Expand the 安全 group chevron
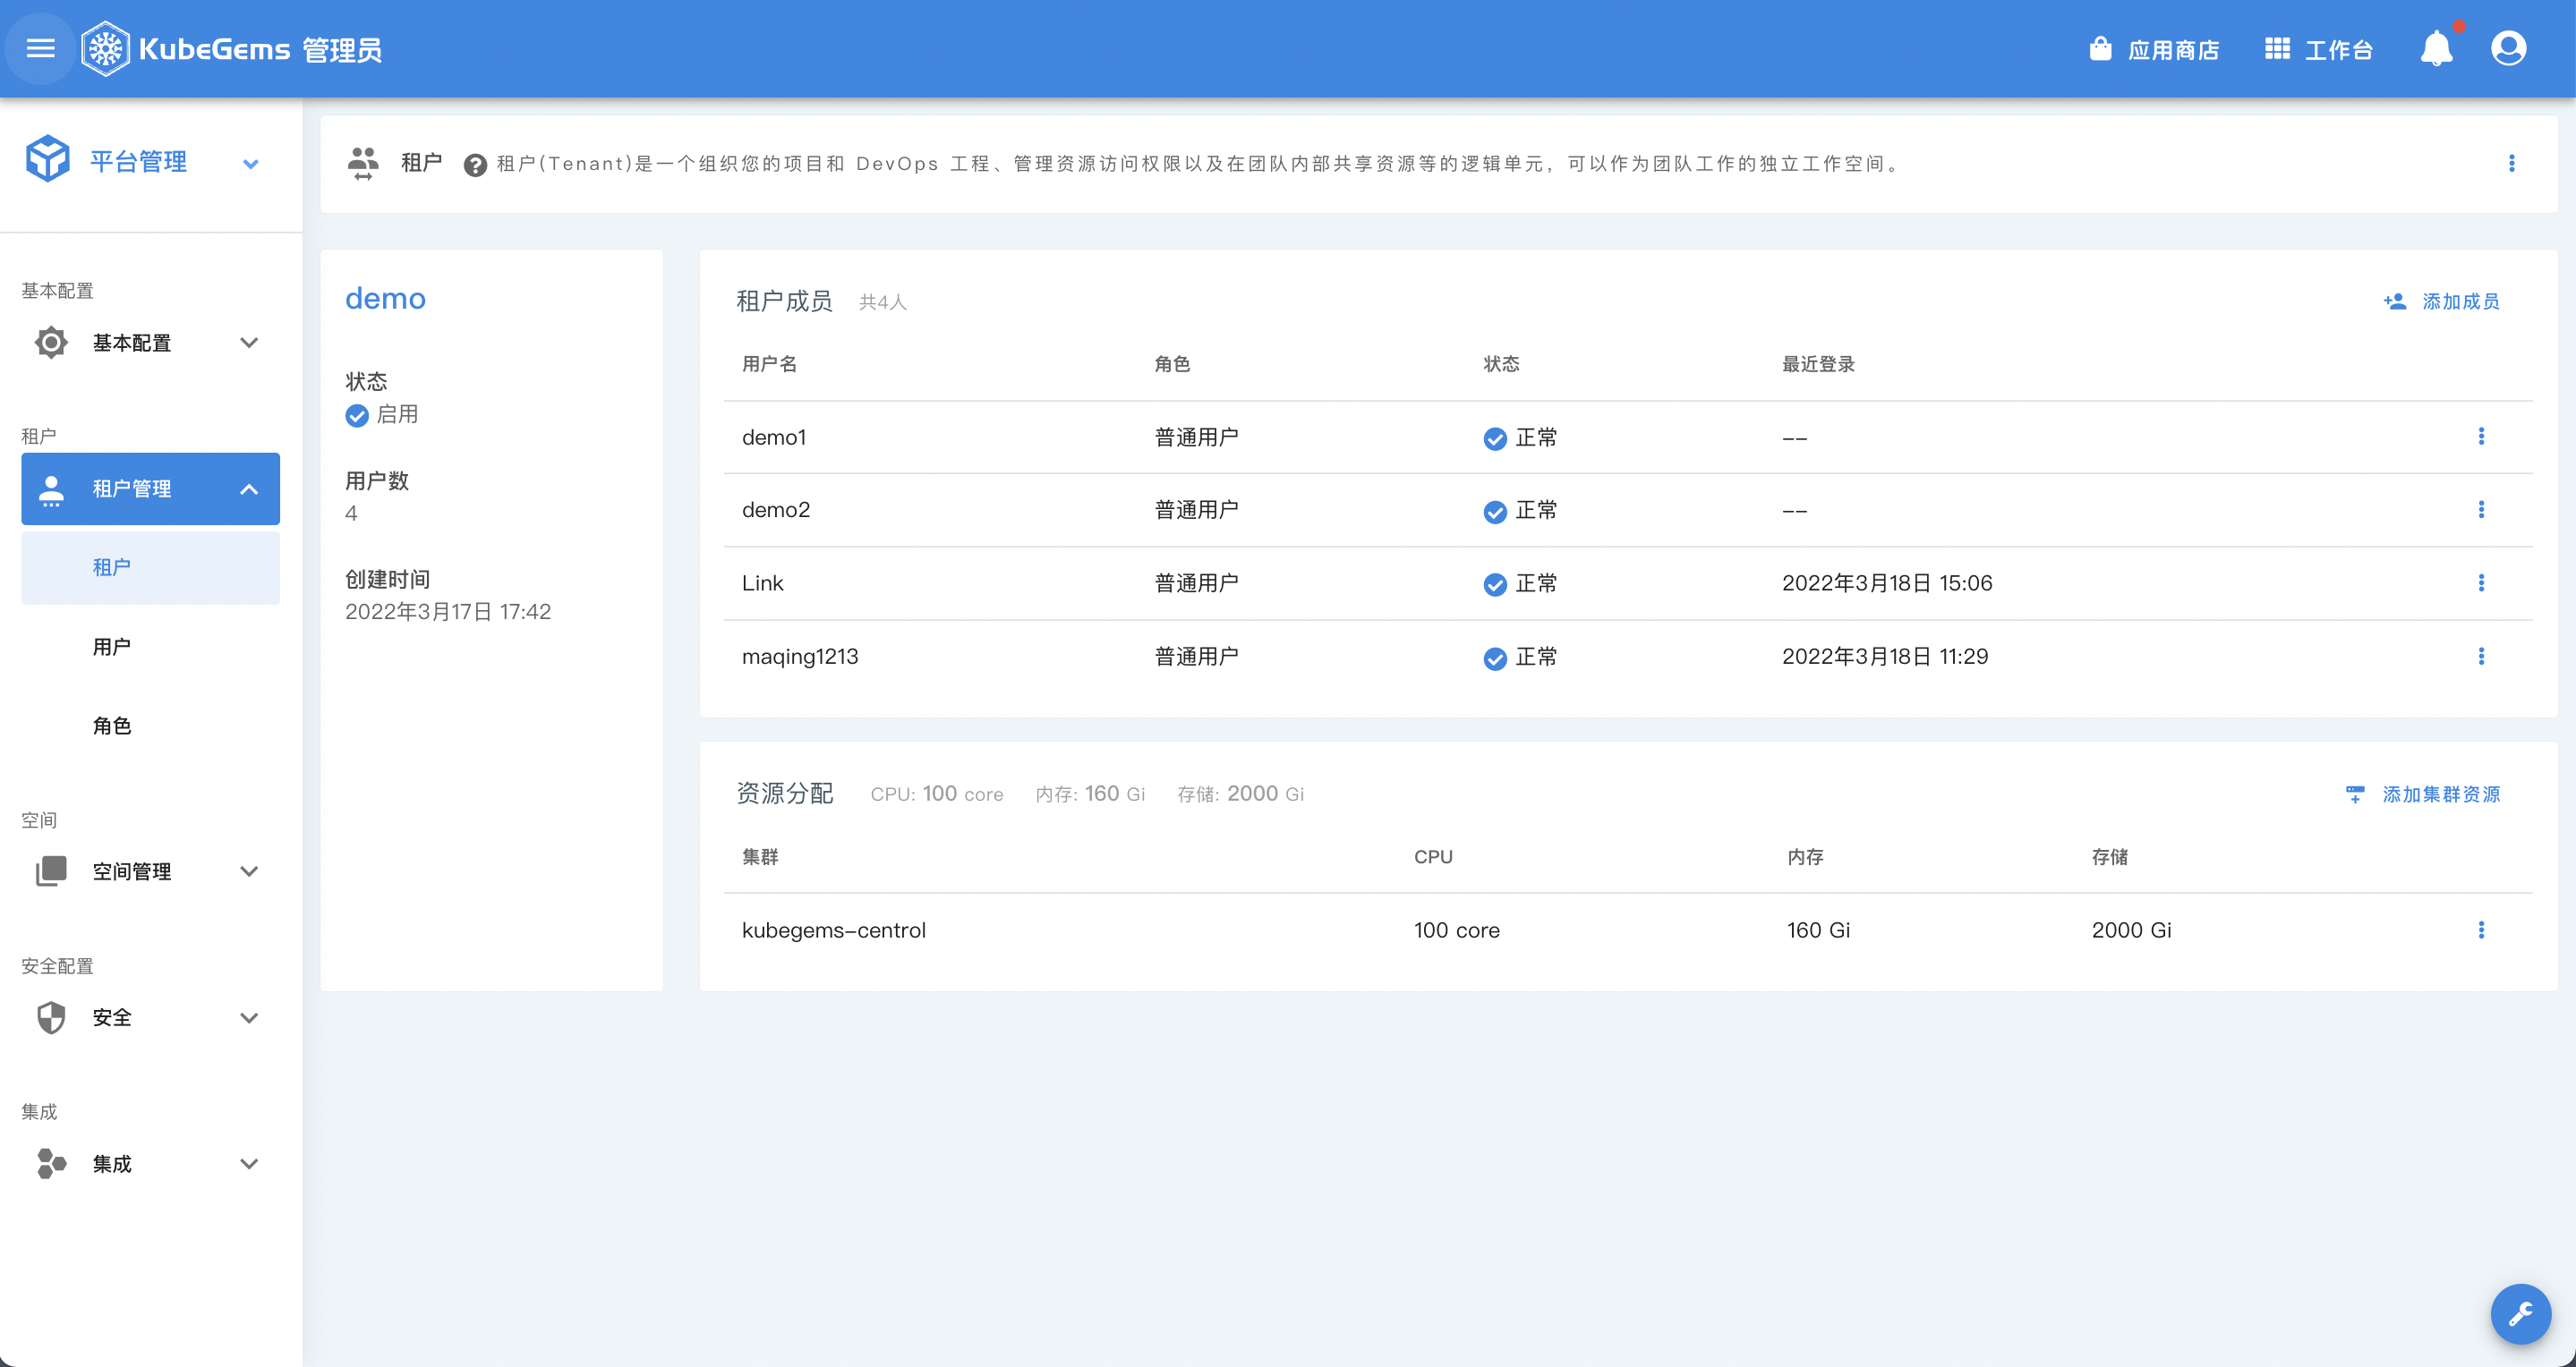This screenshot has height=1367, width=2576. (x=249, y=1017)
